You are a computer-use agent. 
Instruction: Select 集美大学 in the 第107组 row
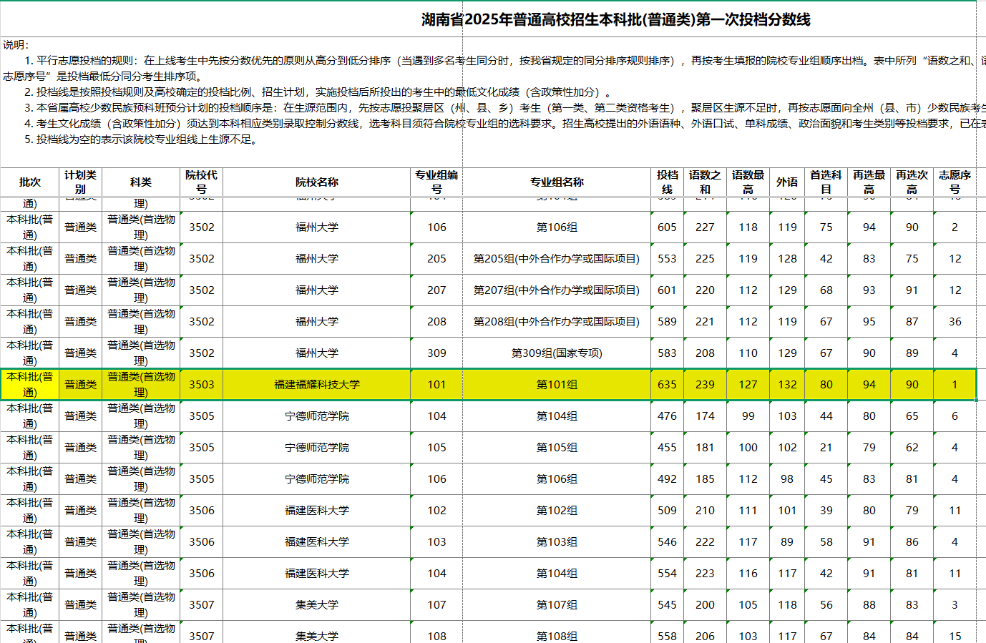tap(317, 605)
